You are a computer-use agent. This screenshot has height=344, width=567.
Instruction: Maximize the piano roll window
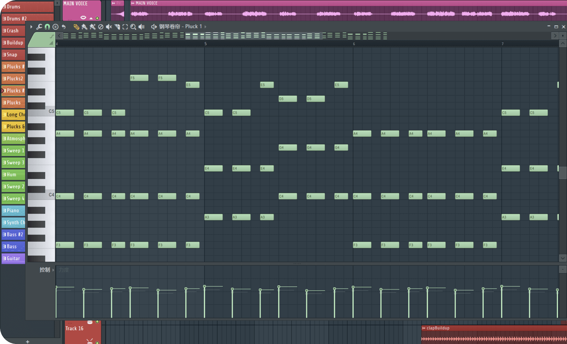556,27
